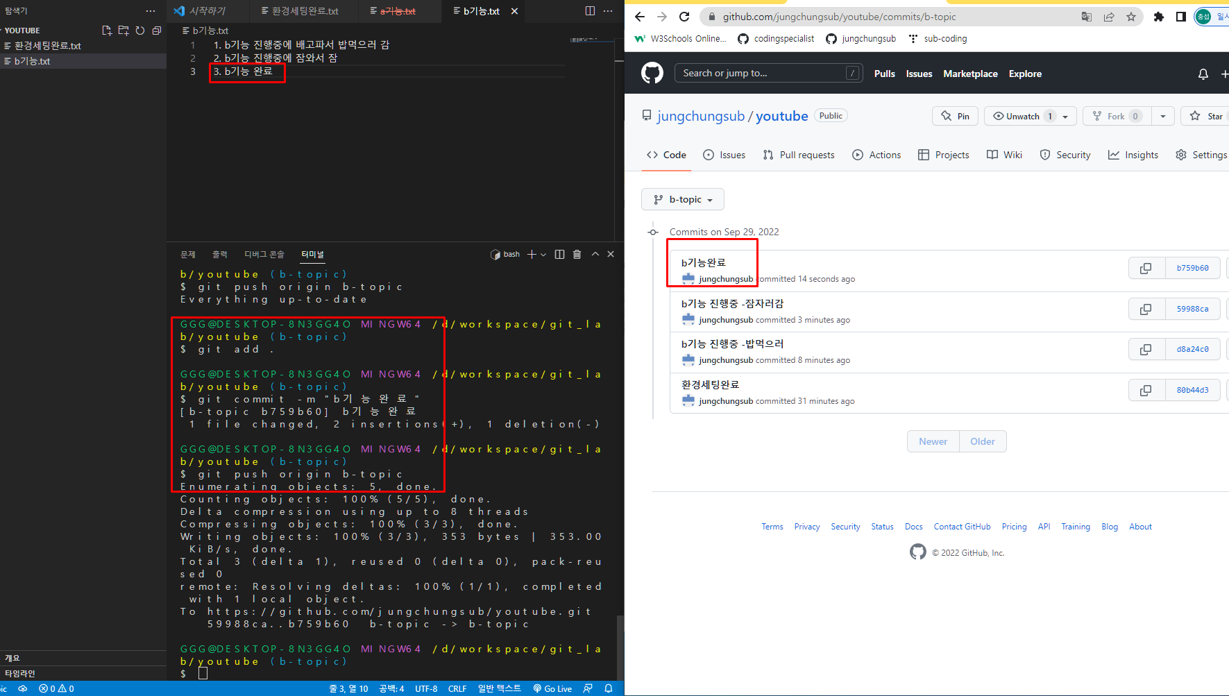Close the terminal panel

611,255
